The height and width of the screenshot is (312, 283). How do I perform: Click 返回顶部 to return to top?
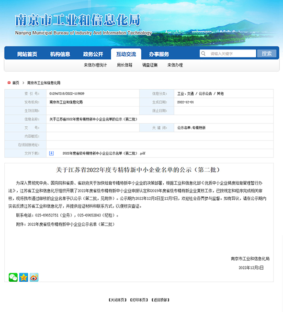[x=160, y=300]
